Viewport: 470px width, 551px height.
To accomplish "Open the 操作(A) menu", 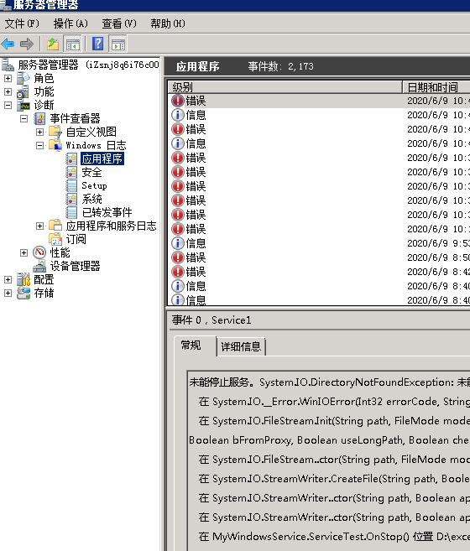I will [70, 23].
